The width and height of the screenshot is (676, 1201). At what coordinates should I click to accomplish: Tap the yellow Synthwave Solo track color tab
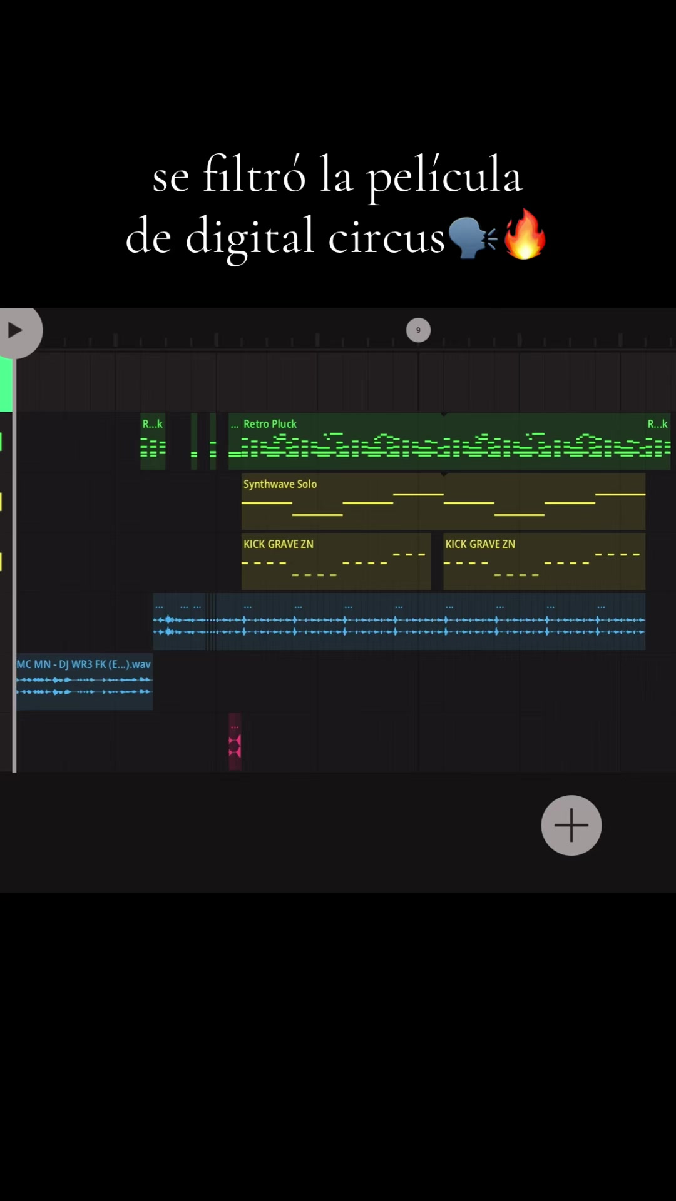tap(1, 502)
